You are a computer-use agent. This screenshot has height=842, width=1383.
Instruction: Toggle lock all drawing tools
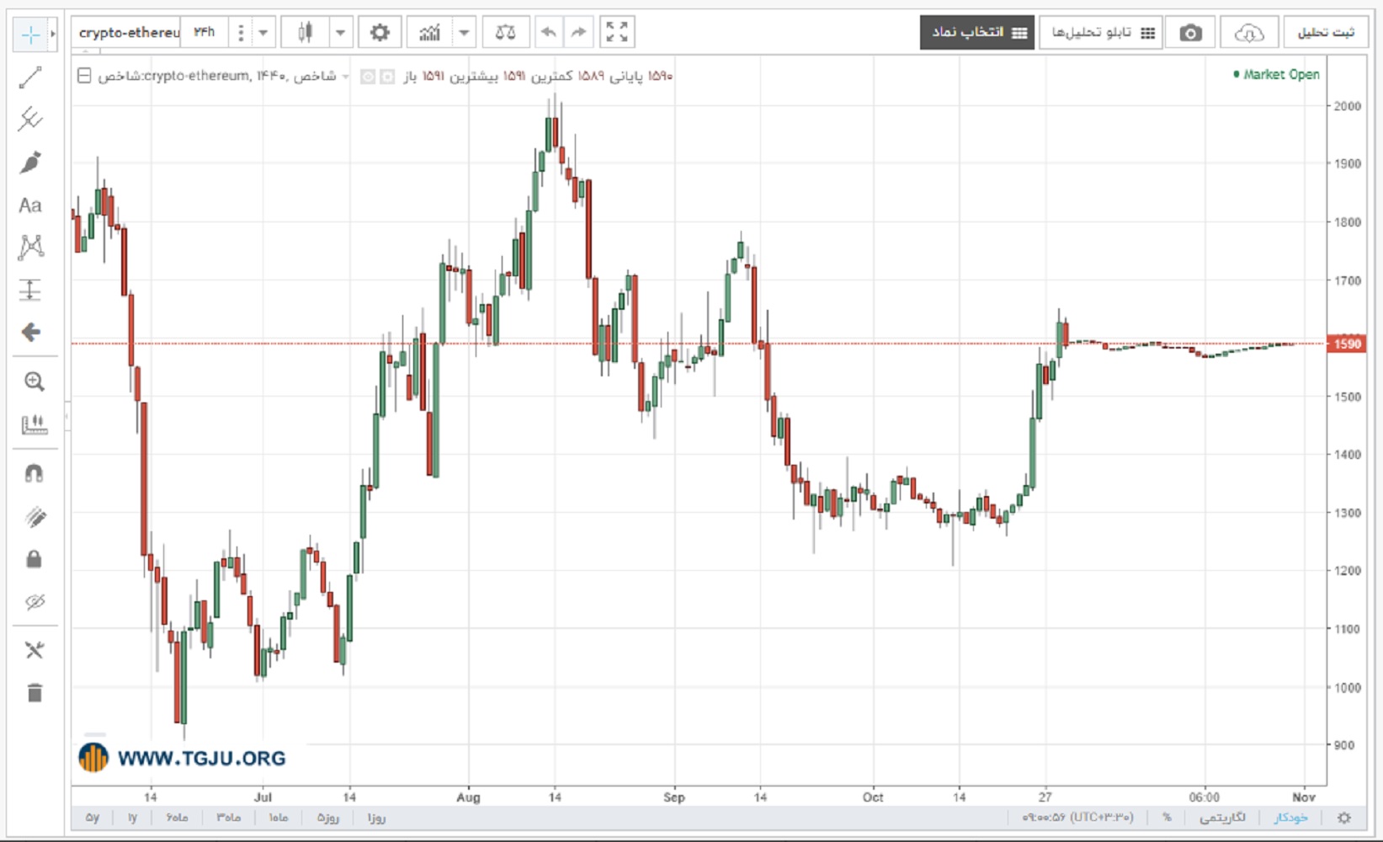[34, 559]
